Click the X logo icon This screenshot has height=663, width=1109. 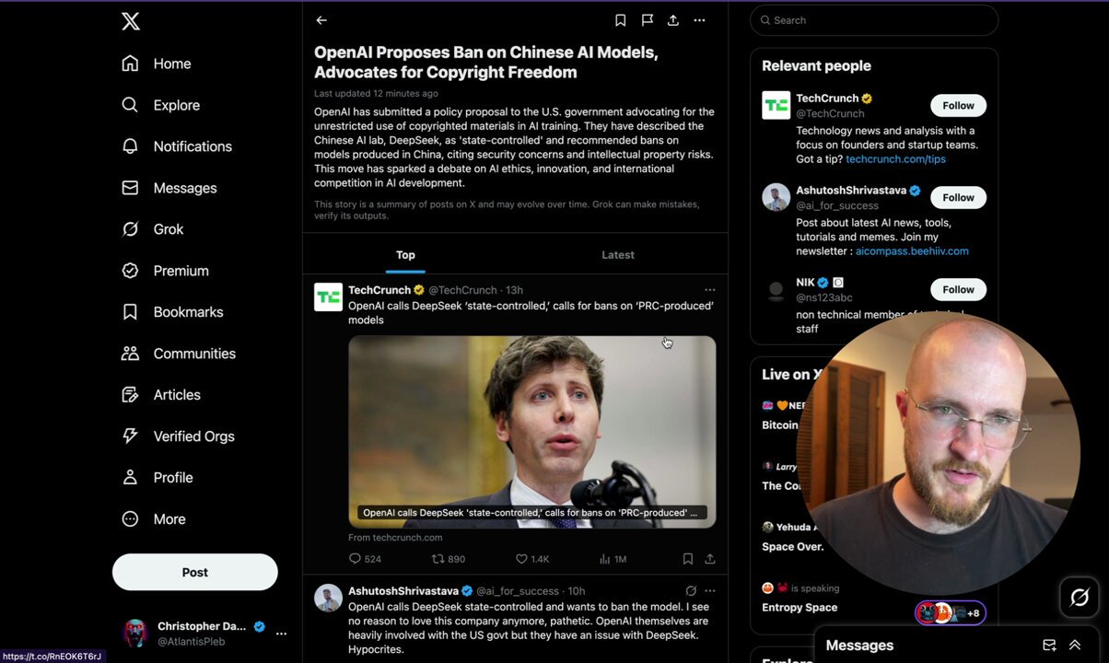point(131,20)
